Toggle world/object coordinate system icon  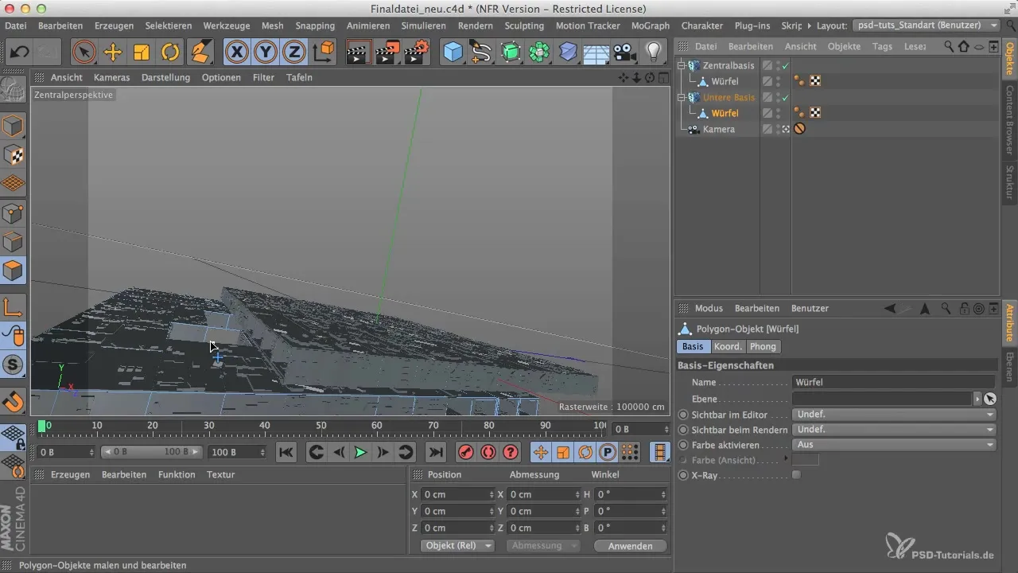pos(324,53)
